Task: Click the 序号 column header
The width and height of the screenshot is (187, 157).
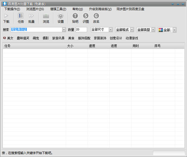Action: [164, 46]
